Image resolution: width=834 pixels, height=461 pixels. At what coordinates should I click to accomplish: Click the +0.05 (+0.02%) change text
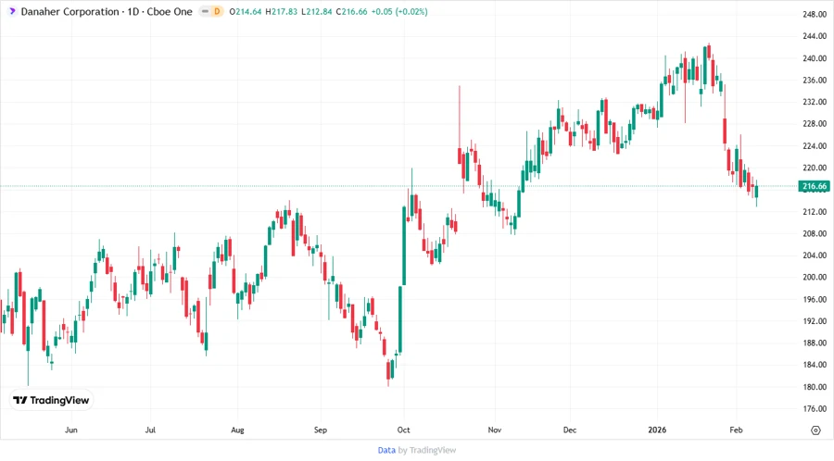tap(399, 12)
